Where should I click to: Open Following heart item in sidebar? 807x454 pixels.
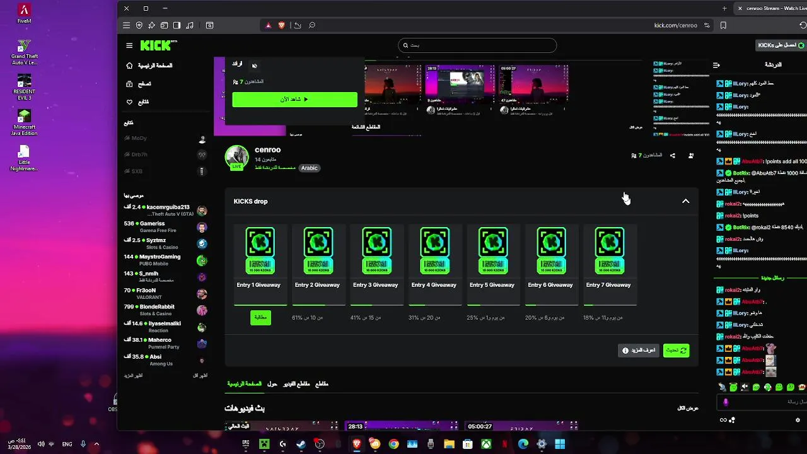coord(138,102)
